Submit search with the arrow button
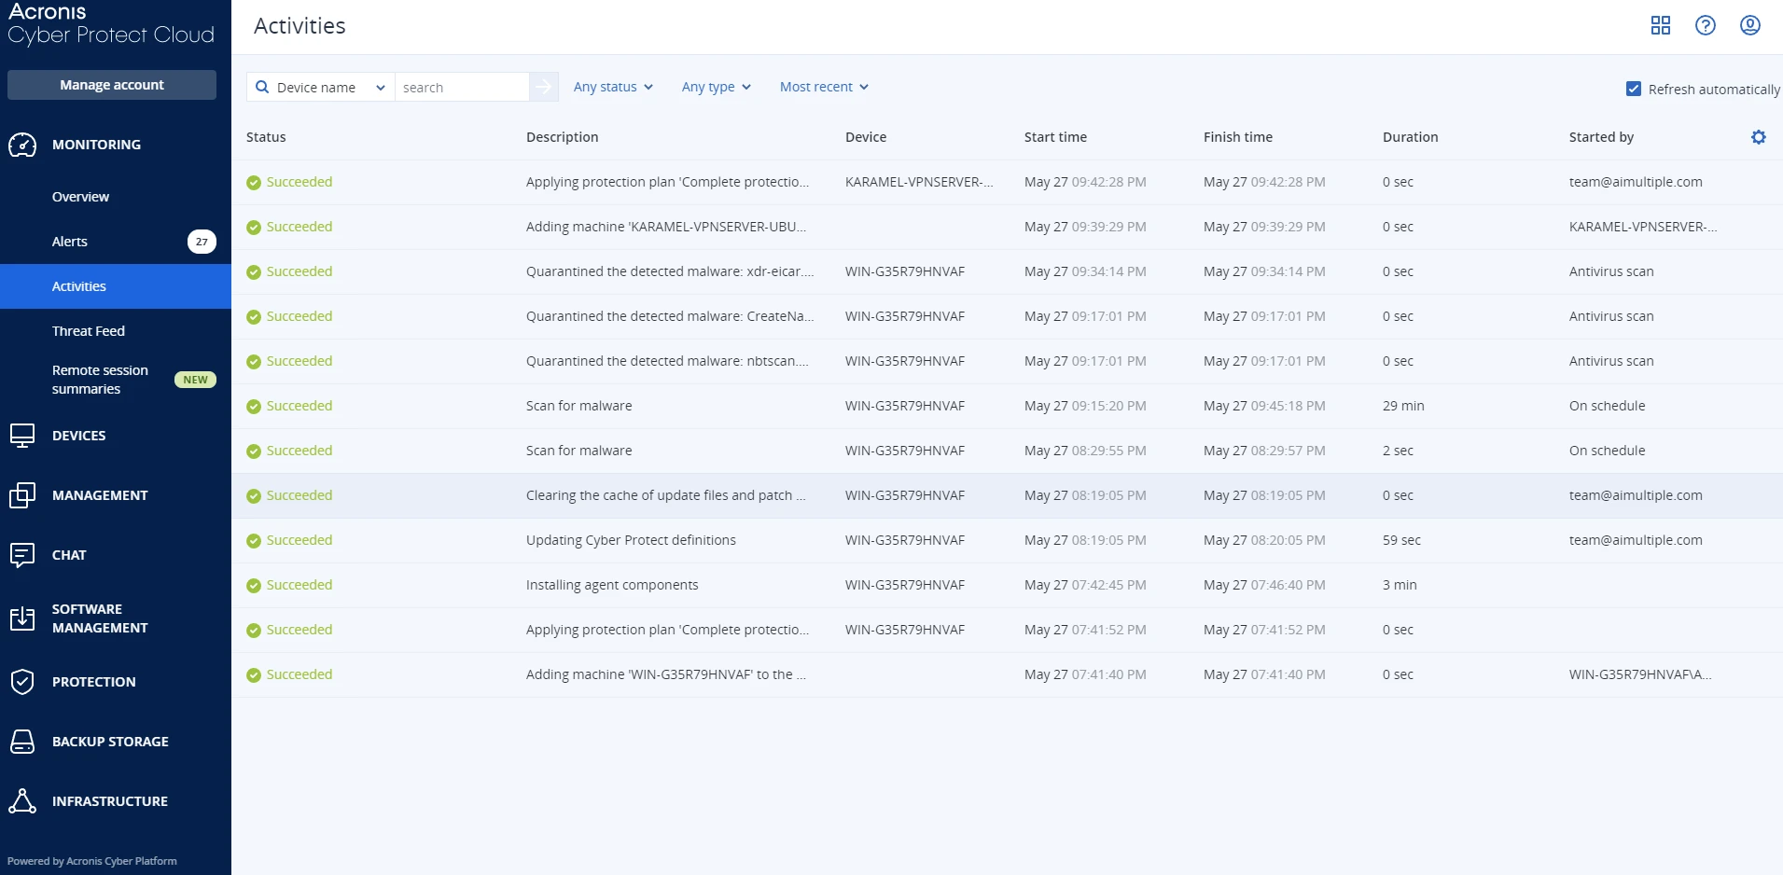 544,87
